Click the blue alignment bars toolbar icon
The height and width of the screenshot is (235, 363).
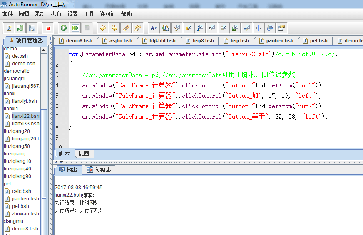click(259, 28)
